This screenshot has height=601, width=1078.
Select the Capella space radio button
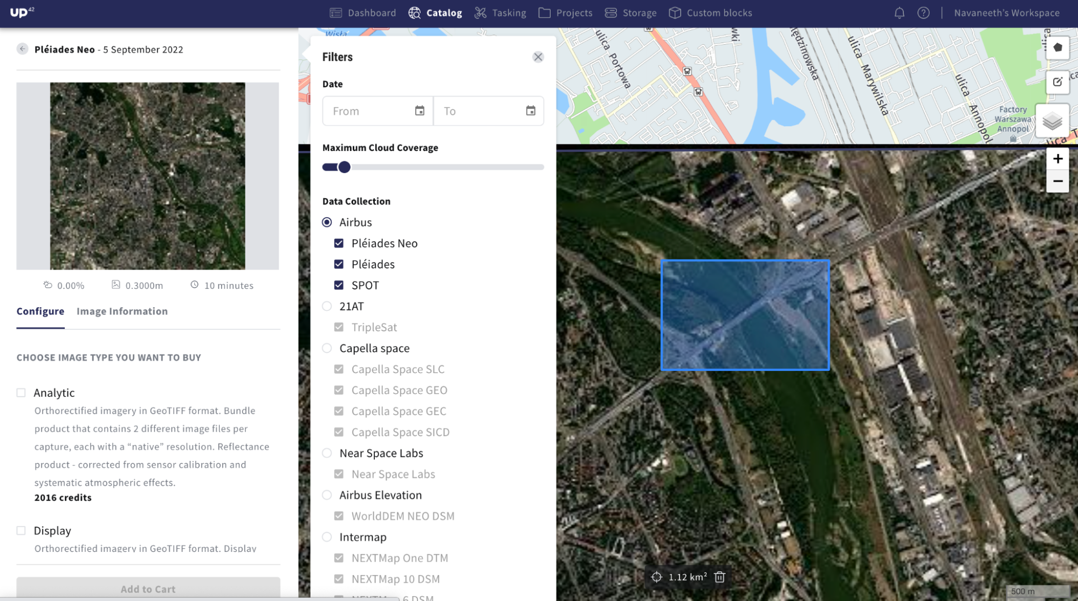click(327, 348)
